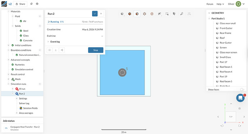This screenshot has height=134, width=248.
Task: Rotate view down with down arrow
Action: coord(231,130)
